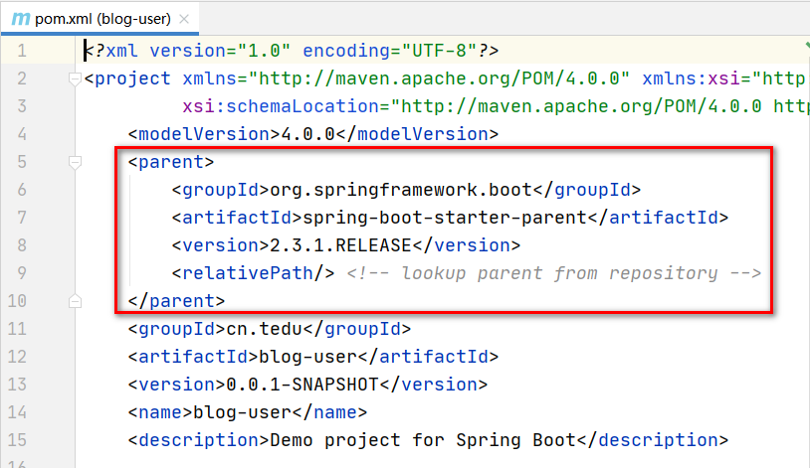The width and height of the screenshot is (810, 468).
Task: Click the parent end fold marker on line 10
Action: pos(75,301)
